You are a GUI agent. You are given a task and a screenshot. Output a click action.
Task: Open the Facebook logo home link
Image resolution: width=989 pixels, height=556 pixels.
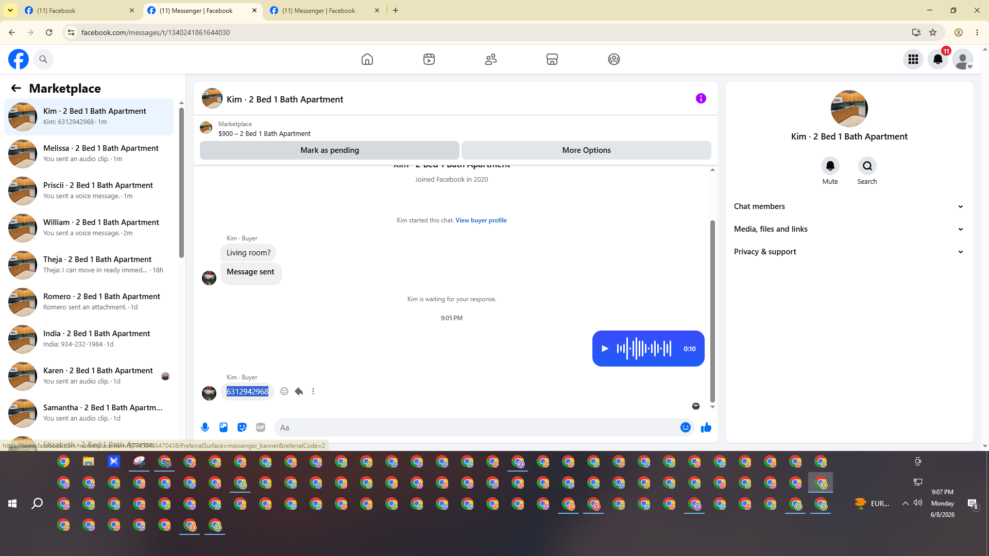click(x=19, y=59)
